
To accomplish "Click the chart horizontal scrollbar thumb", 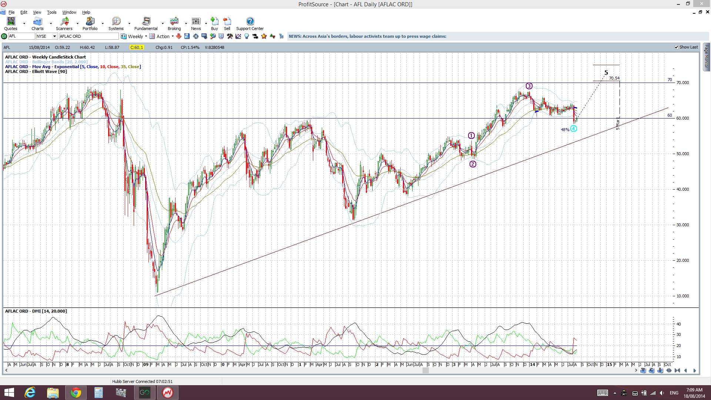I will (425, 370).
